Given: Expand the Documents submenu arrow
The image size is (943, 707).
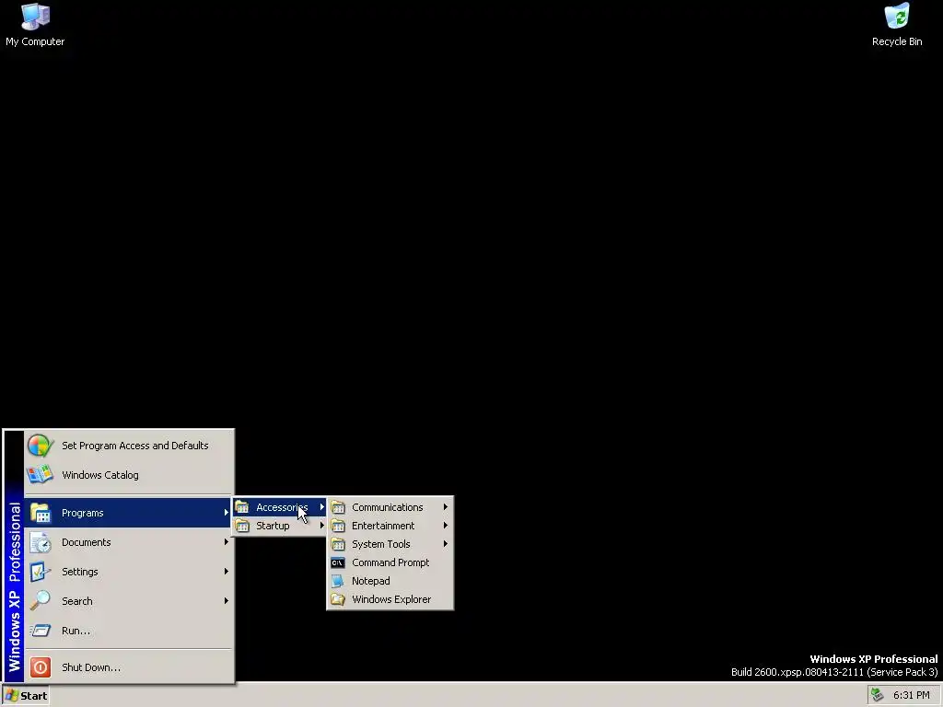Looking at the screenshot, I should point(227,542).
